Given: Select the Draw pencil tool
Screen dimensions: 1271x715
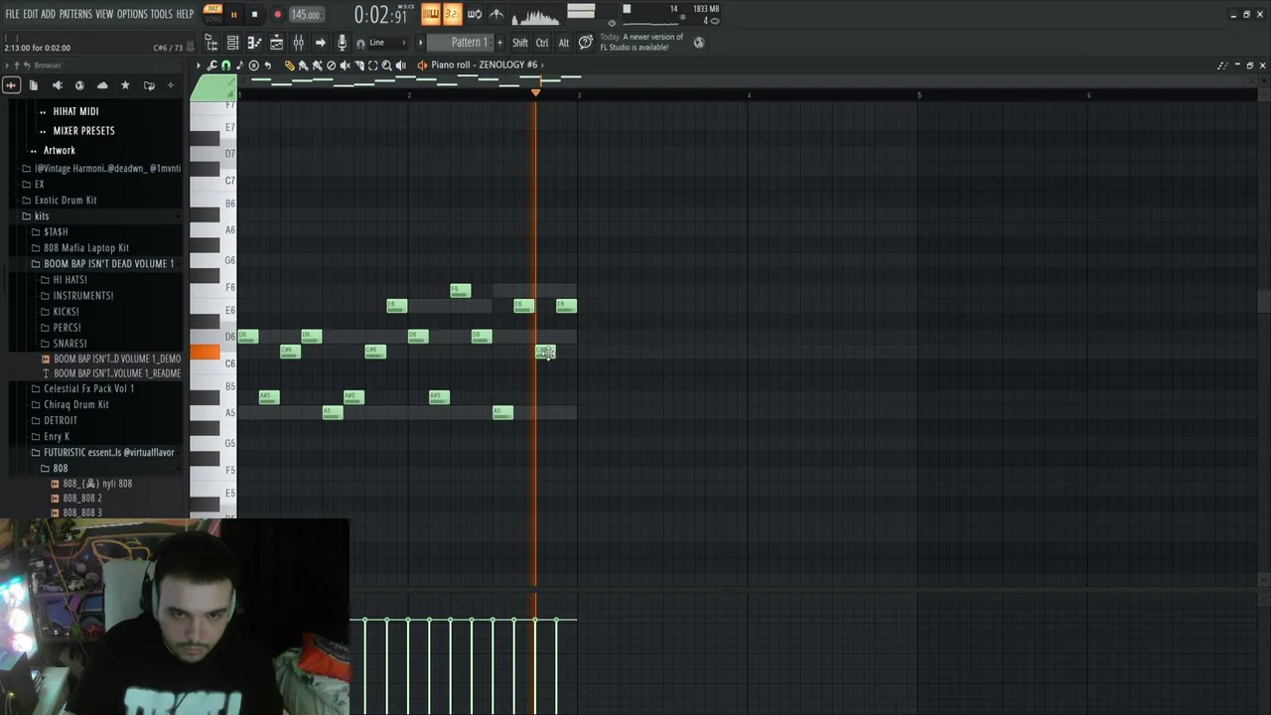Looking at the screenshot, I should coord(289,66).
